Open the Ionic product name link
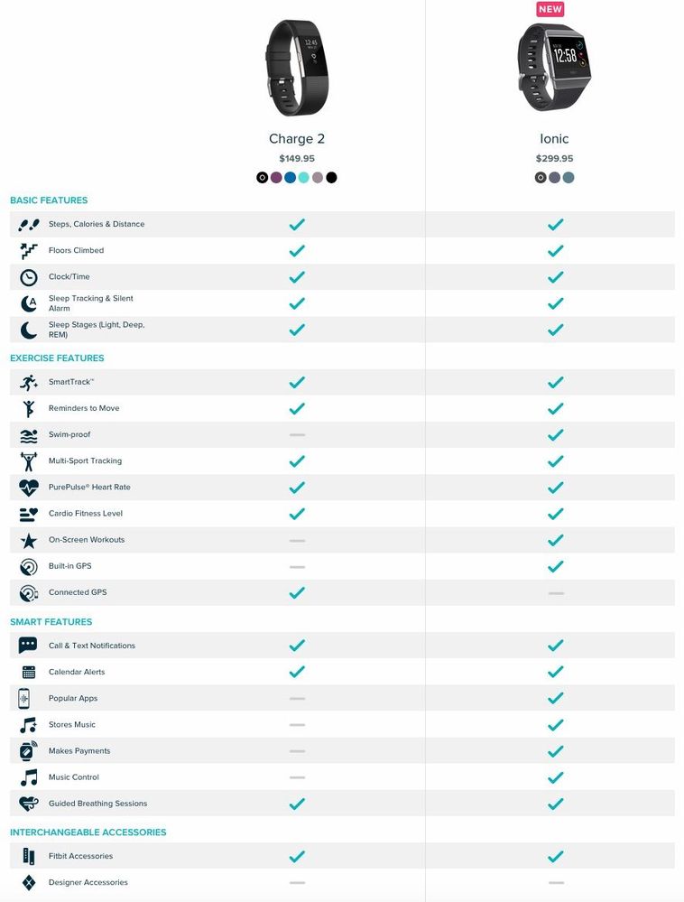The width and height of the screenshot is (684, 902). pyautogui.click(x=554, y=139)
